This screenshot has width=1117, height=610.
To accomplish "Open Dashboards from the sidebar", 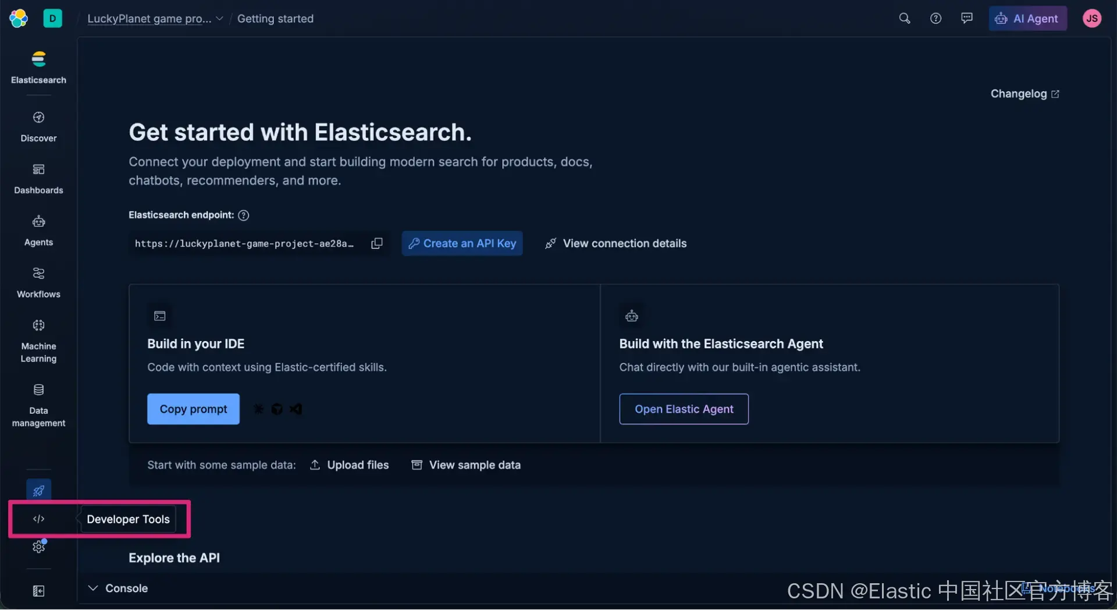I will click(38, 179).
